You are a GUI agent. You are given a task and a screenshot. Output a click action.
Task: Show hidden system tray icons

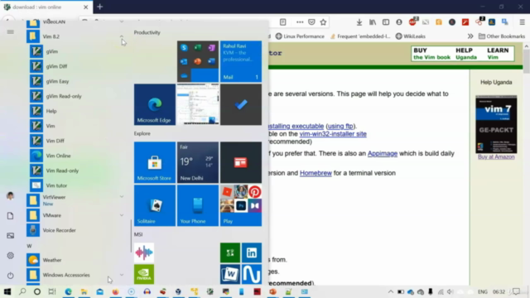390,291
